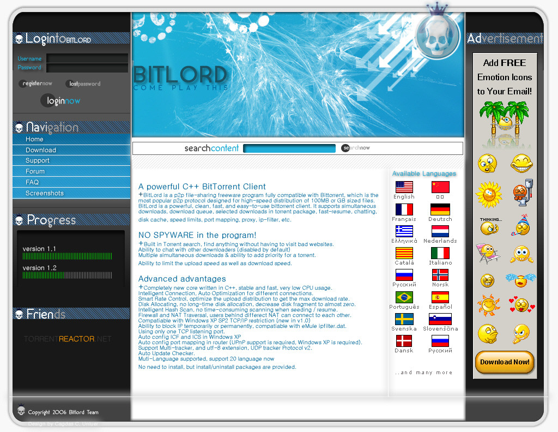Image resolution: width=558 pixels, height=432 pixels.
Task: Click the login now button
Action: coord(60,101)
